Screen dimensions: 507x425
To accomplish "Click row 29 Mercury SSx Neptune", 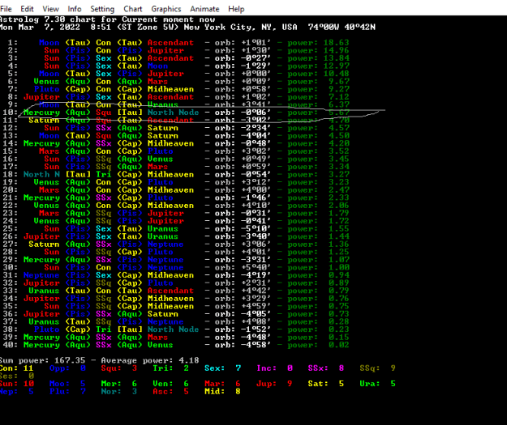I will (x=176, y=260).
